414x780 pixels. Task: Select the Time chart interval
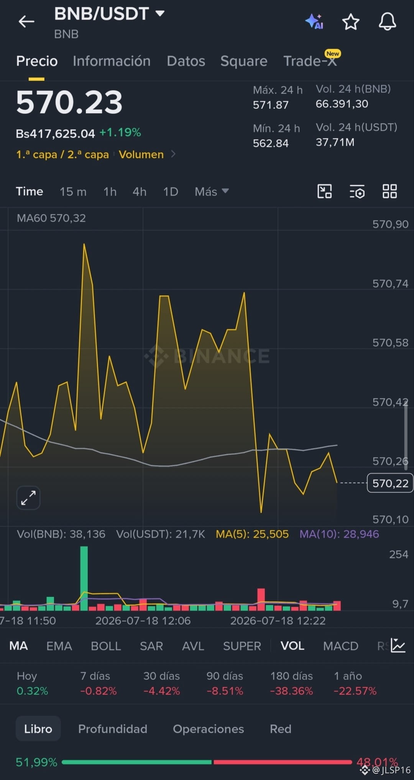29,191
